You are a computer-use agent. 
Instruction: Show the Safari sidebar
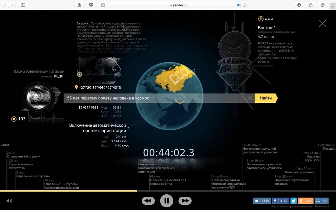[x=23, y=5]
